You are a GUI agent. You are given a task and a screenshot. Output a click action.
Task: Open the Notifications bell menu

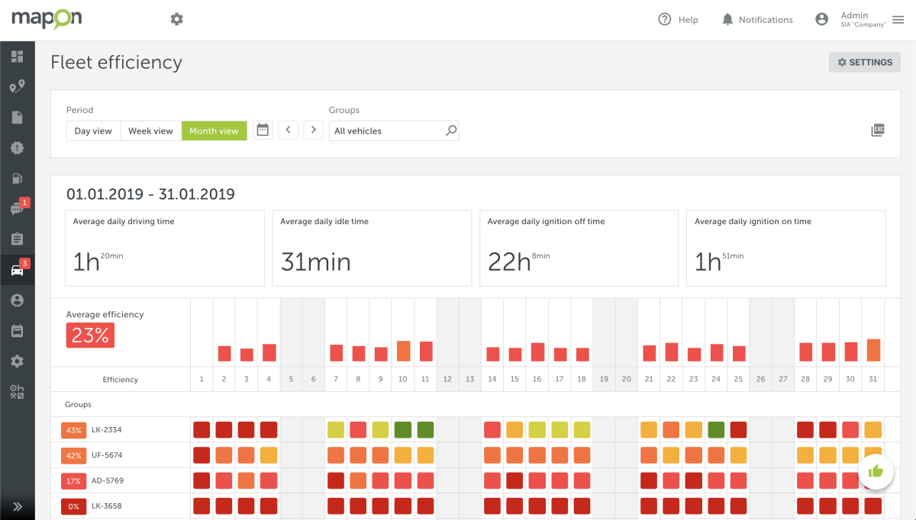[x=757, y=19]
